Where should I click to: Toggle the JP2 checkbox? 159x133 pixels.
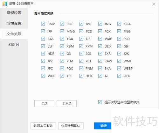(43, 61)
